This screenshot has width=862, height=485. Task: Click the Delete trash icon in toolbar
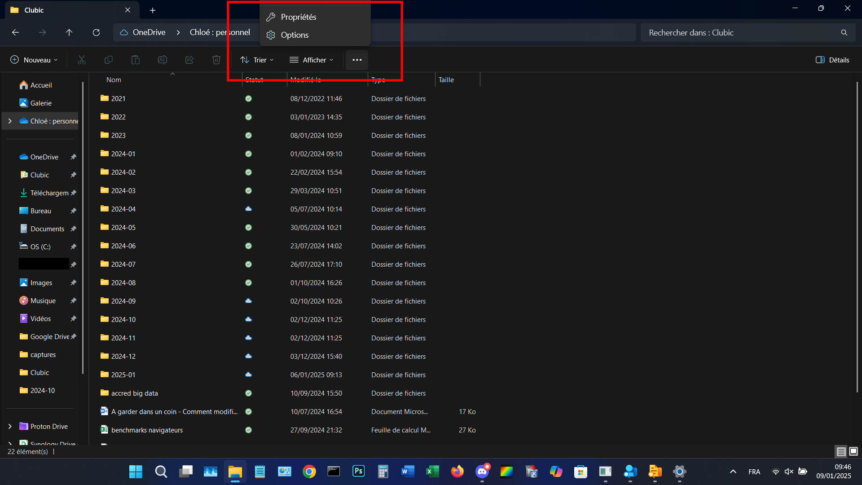(216, 60)
